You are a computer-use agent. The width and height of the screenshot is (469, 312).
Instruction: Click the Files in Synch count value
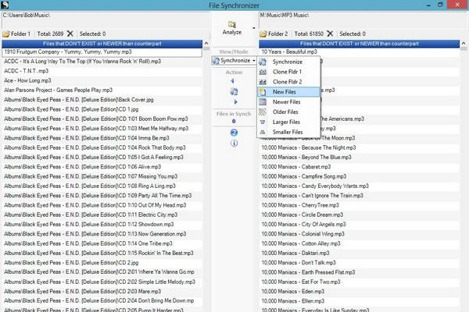click(x=234, y=122)
